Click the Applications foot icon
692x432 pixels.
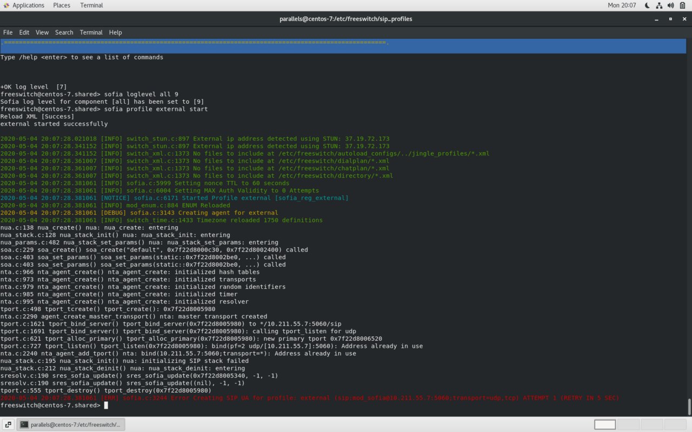pos(5,5)
